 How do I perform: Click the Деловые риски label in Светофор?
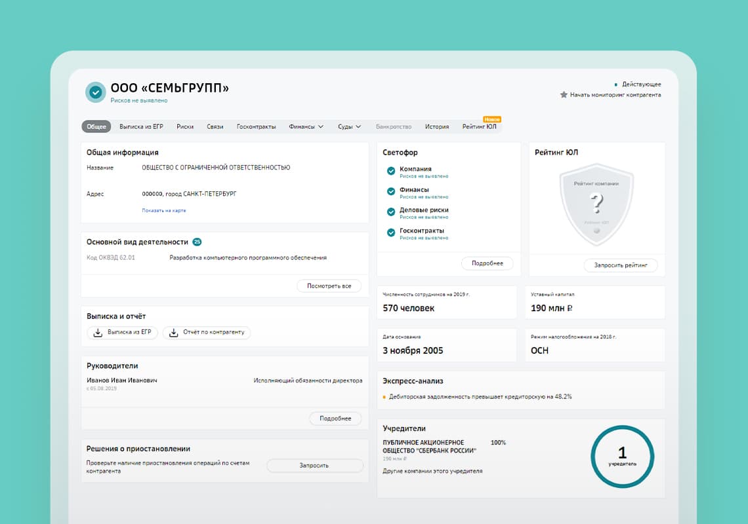[424, 210]
